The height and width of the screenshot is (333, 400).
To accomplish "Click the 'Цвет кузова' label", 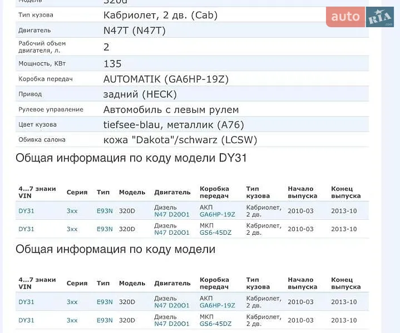I will [x=37, y=124].
